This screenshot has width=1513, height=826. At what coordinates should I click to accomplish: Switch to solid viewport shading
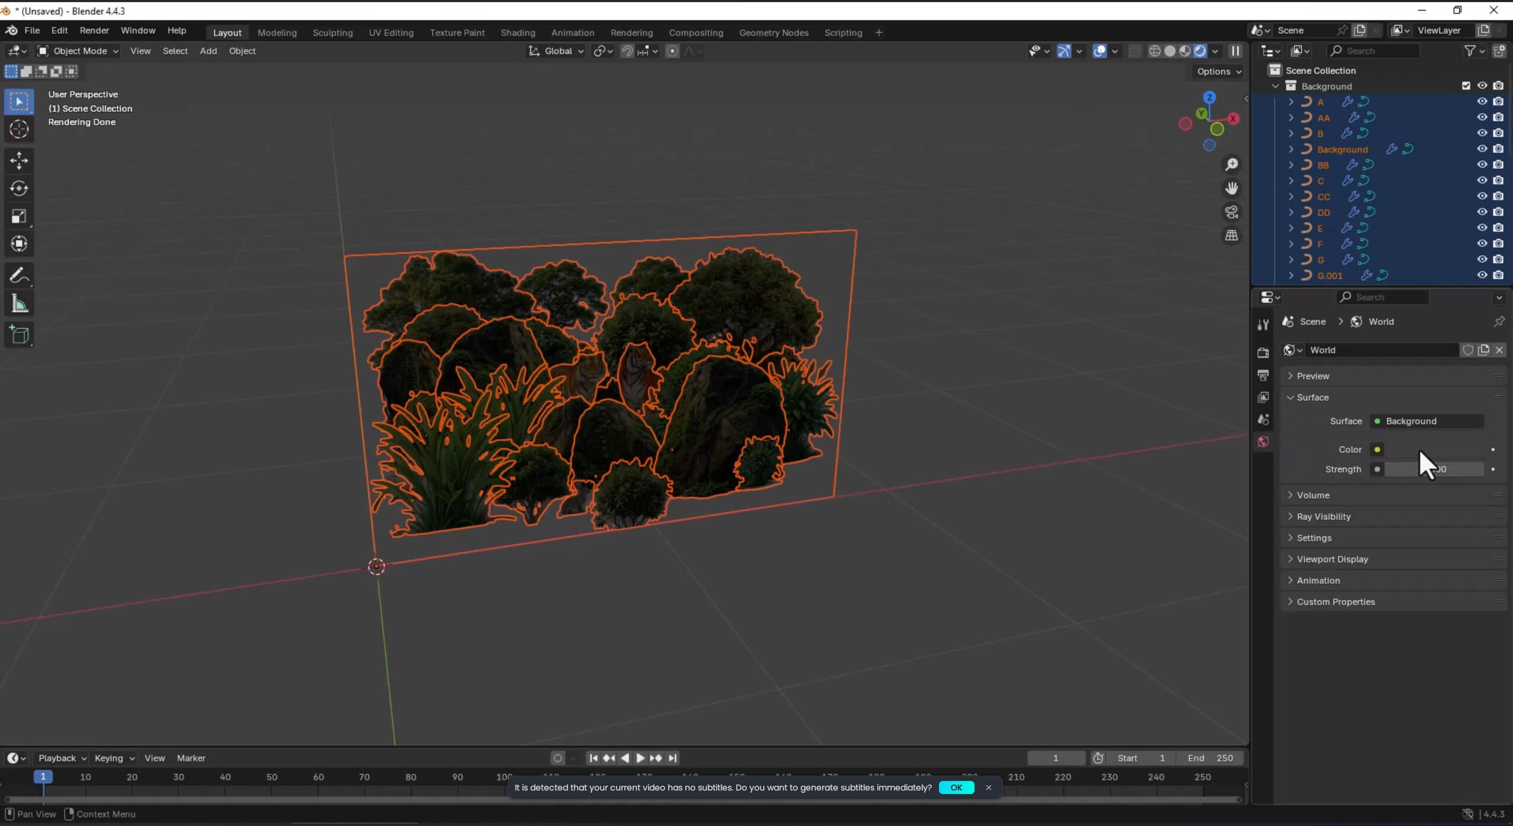click(1170, 51)
